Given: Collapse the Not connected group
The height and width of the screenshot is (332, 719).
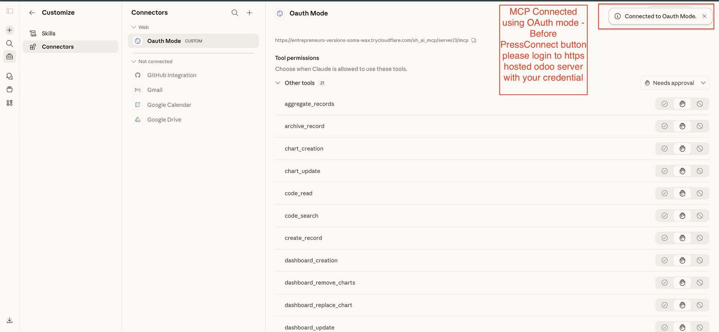Looking at the screenshot, I should 134,61.
